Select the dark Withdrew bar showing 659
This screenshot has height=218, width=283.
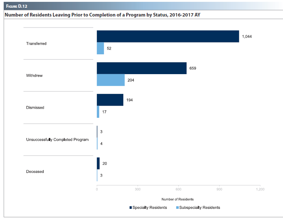click(x=141, y=68)
